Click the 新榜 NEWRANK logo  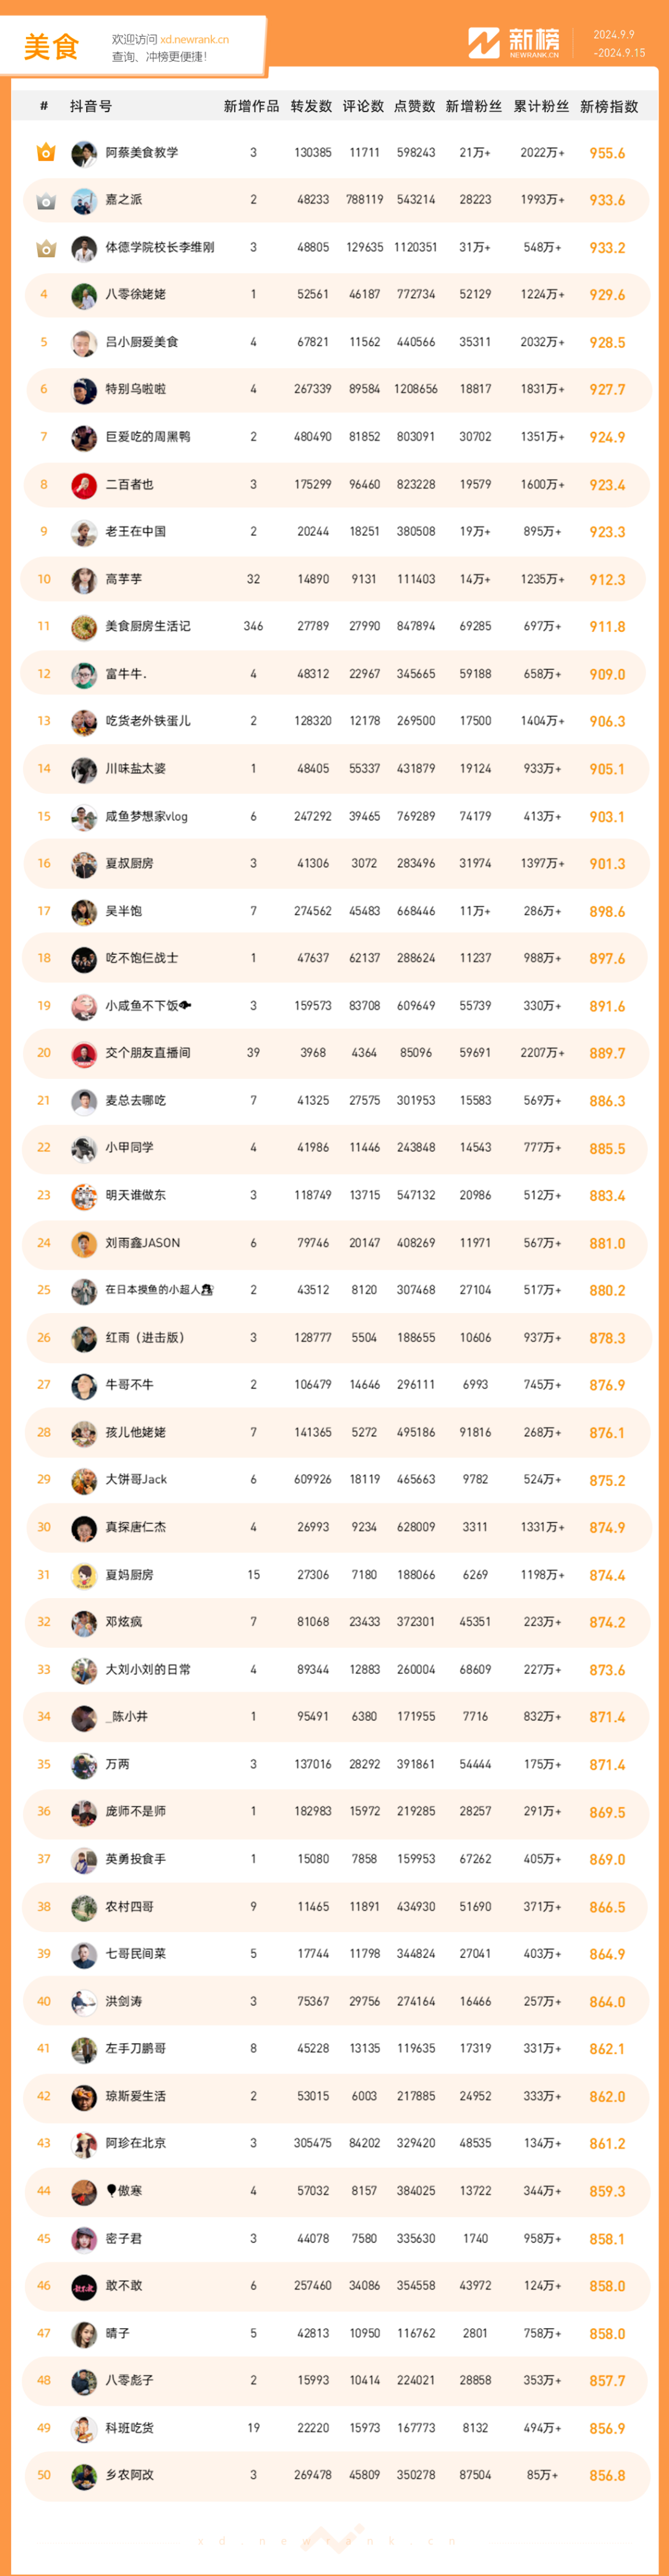(514, 42)
